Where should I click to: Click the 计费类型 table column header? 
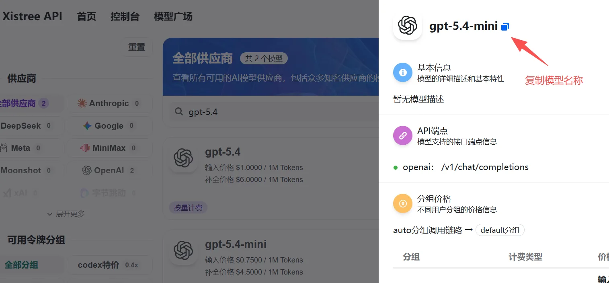(x=525, y=257)
